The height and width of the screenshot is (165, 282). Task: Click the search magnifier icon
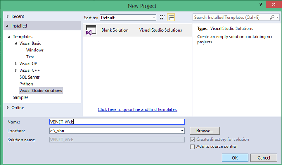coord(272,17)
